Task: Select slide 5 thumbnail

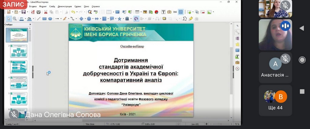Action: point(18,99)
